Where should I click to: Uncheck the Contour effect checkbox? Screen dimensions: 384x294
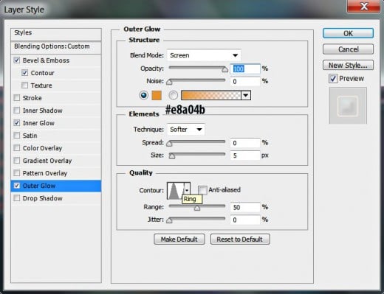point(24,73)
